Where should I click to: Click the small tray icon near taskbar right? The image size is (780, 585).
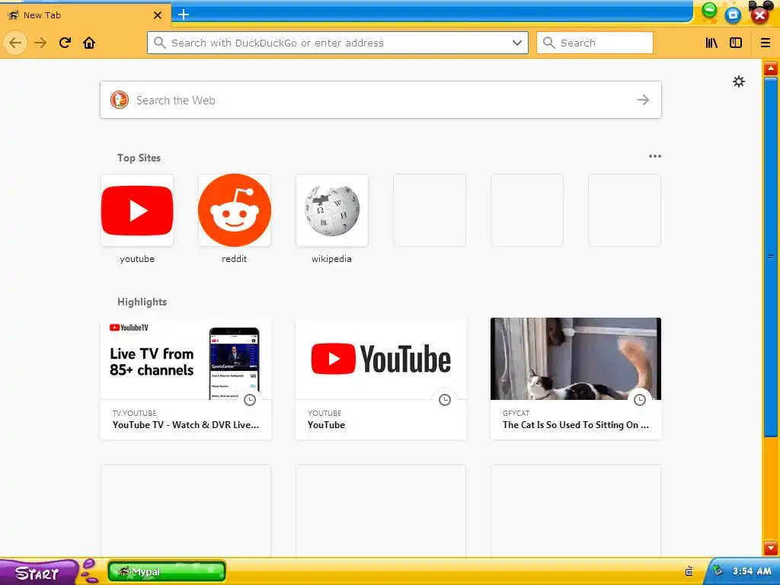[x=689, y=571]
